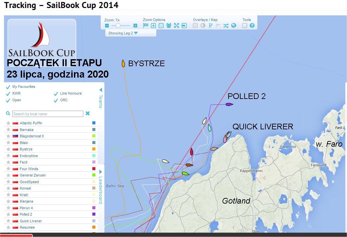
Task: Open help via question mark icon
Action: coord(252,25)
